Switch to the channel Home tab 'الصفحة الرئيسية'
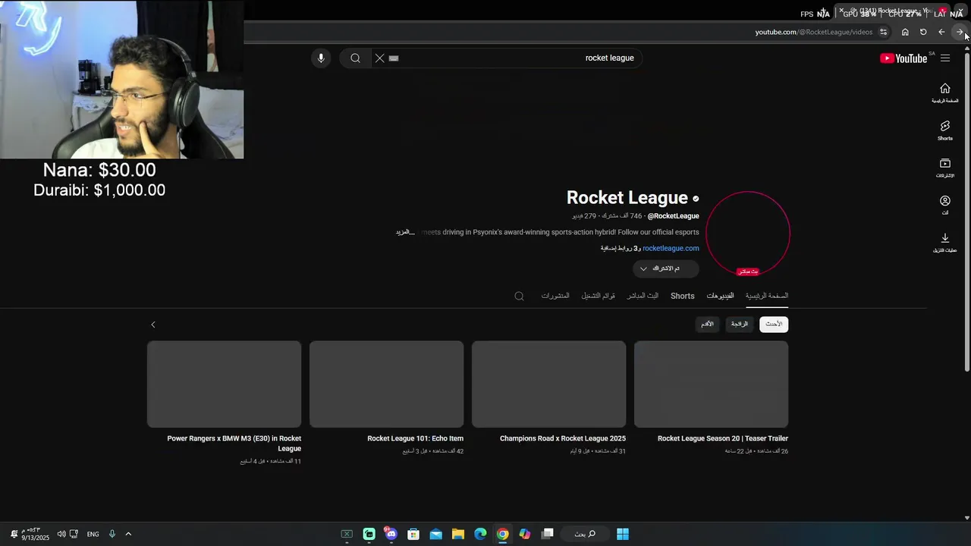Image resolution: width=971 pixels, height=546 pixels. pyautogui.click(x=767, y=296)
